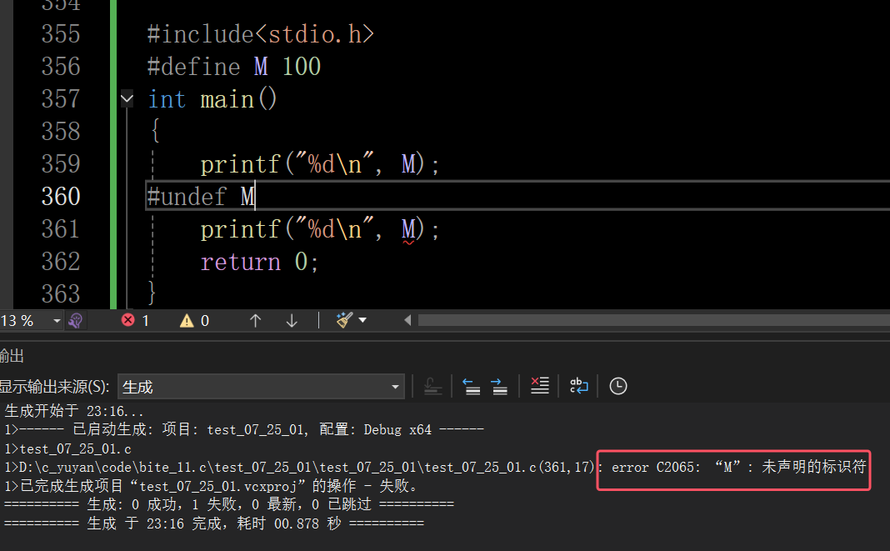Click the error C2065 line in output
The height and width of the screenshot is (551, 890).
(x=435, y=468)
